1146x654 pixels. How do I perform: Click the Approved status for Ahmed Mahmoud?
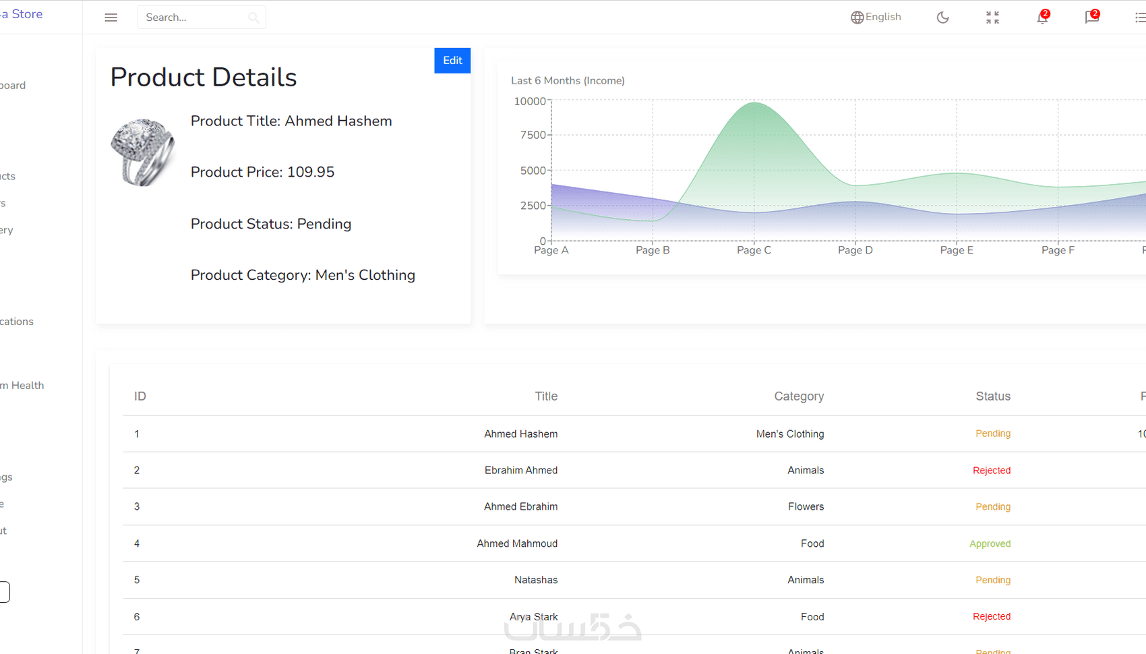(990, 544)
